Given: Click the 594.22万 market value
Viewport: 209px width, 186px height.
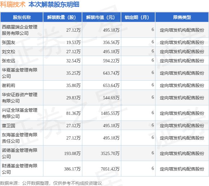Looking at the screenshot, I should pyautogui.click(x=111, y=61).
